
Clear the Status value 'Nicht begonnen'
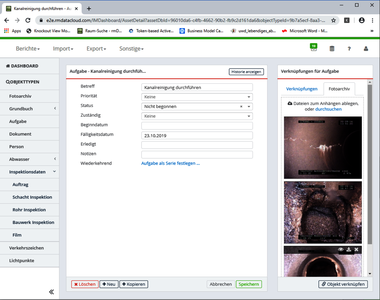point(241,107)
